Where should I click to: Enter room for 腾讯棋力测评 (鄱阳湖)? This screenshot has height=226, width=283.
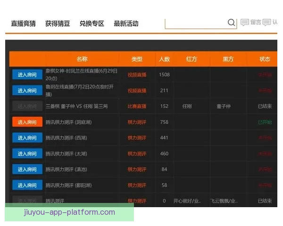27,185
